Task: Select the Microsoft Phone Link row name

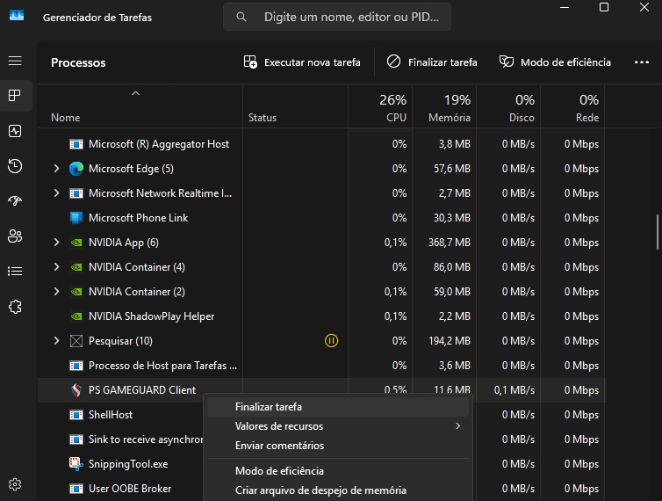Action: click(x=138, y=218)
